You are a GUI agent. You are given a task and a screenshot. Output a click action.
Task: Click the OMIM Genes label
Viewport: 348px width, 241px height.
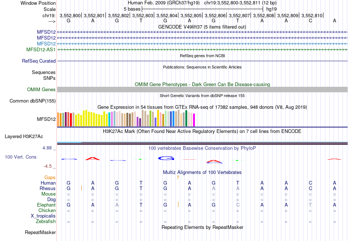pos(41,89)
